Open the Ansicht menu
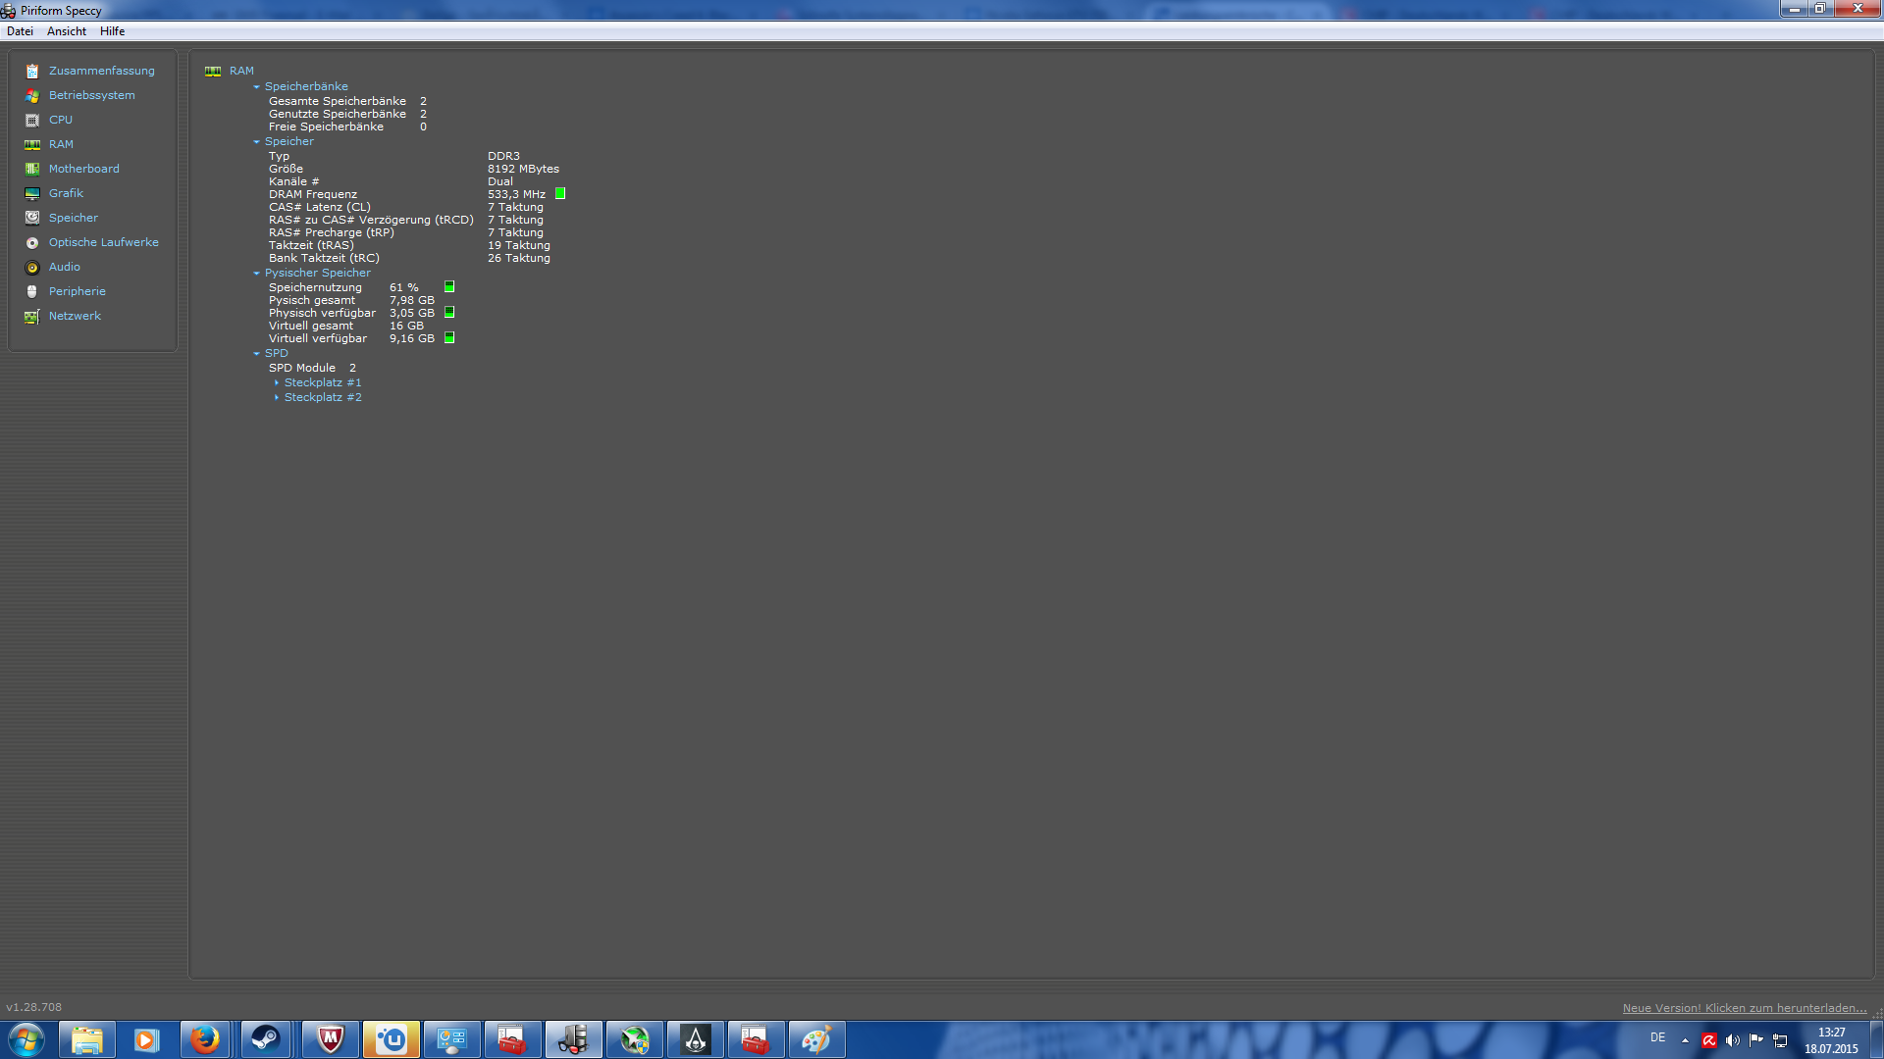1884x1059 pixels. pyautogui.click(x=67, y=31)
